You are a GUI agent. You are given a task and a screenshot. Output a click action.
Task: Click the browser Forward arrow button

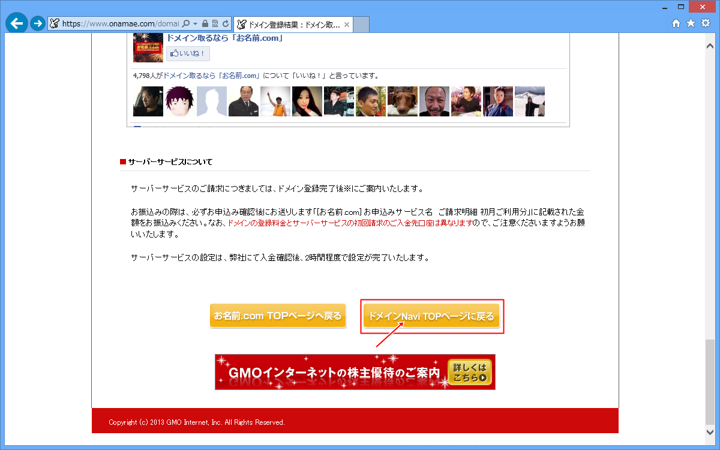click(38, 23)
